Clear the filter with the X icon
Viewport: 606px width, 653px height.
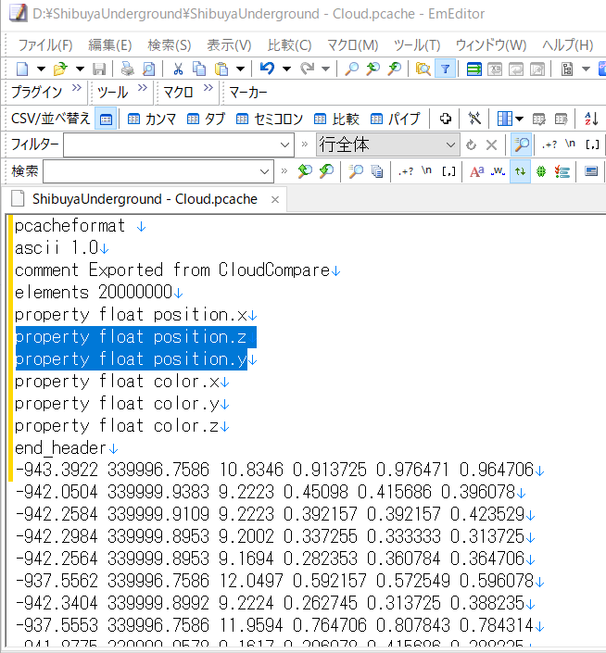pyautogui.click(x=491, y=144)
